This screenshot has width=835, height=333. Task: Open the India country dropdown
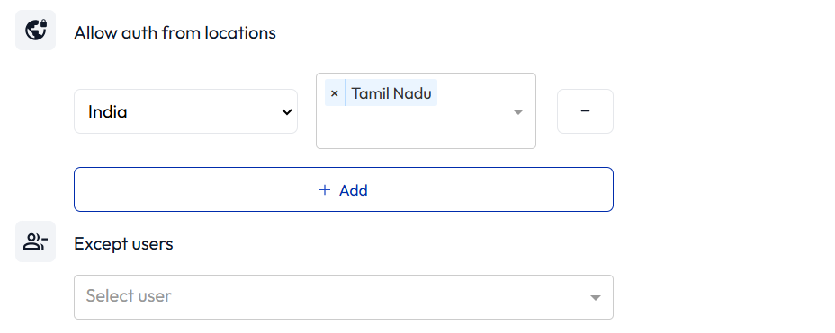186,111
